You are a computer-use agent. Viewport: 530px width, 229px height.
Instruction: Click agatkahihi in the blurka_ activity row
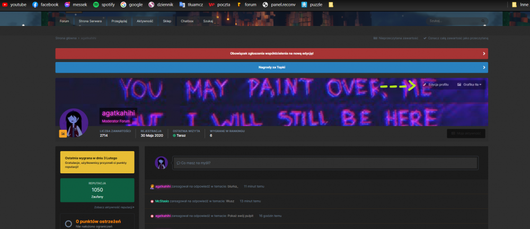coord(163,186)
